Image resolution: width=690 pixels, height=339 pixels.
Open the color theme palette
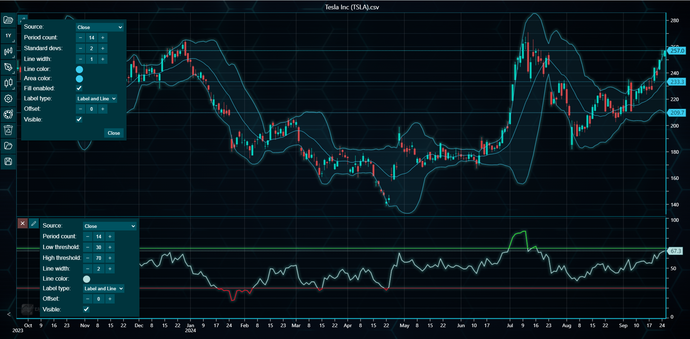coord(8,114)
